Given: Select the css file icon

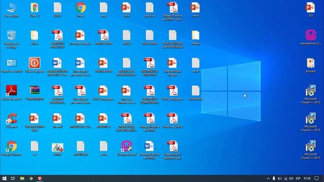Looking at the screenshot, I should pos(34,148).
